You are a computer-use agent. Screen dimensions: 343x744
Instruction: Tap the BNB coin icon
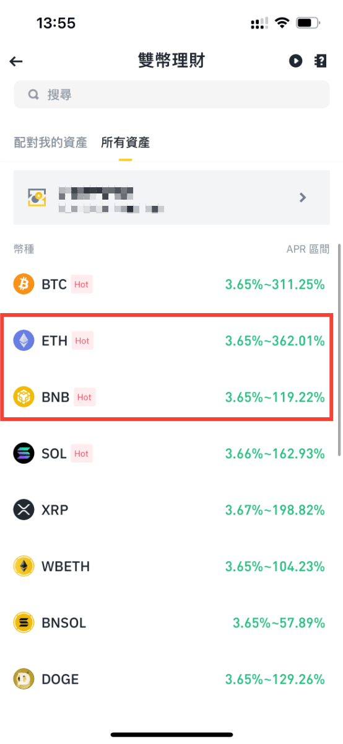click(x=24, y=397)
